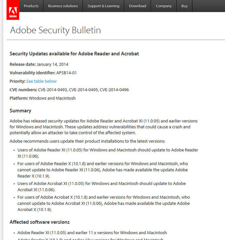
Task: Click the Affected software versions heading
Action: (x=39, y=222)
